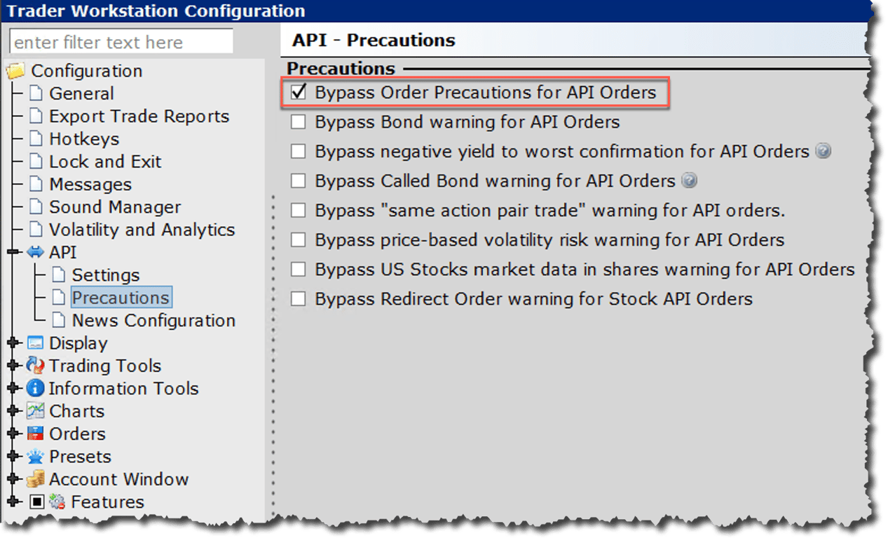Check Bypass Redirect Order warning for Stock API Orders
The height and width of the screenshot is (538, 888).
(x=298, y=298)
